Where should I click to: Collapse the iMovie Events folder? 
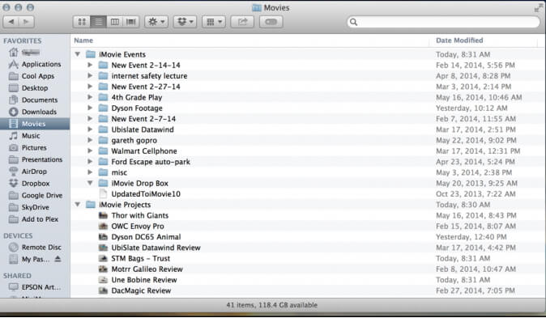point(78,54)
